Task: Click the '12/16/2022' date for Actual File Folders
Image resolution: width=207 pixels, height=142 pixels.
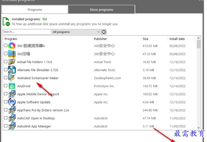Action: [x=177, y=62]
